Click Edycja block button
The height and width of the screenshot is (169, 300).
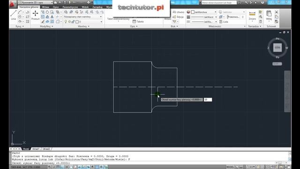click(178, 17)
